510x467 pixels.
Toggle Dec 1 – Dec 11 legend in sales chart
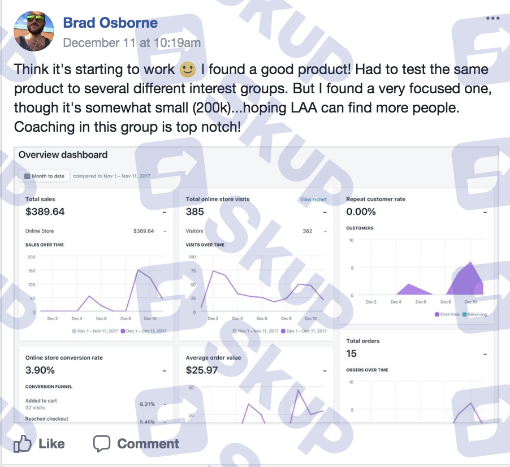(x=144, y=331)
